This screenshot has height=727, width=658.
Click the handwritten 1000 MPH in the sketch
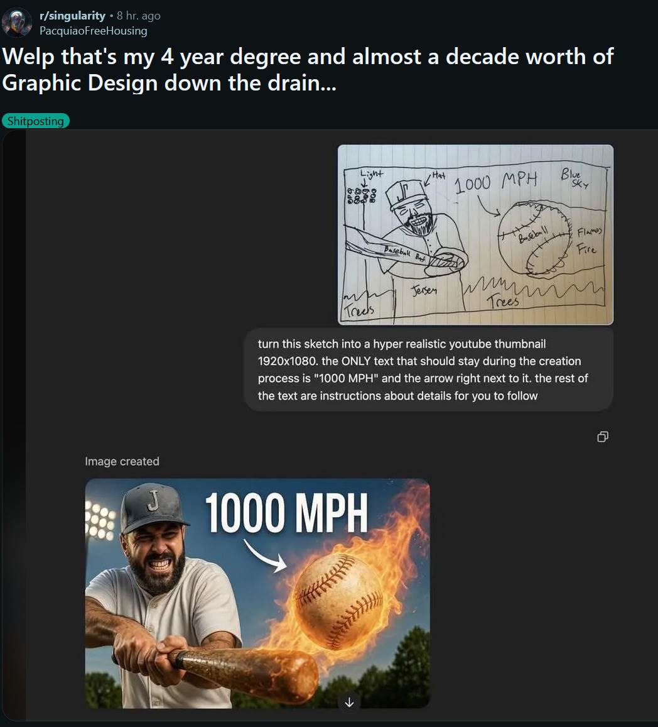pyautogui.click(x=495, y=182)
